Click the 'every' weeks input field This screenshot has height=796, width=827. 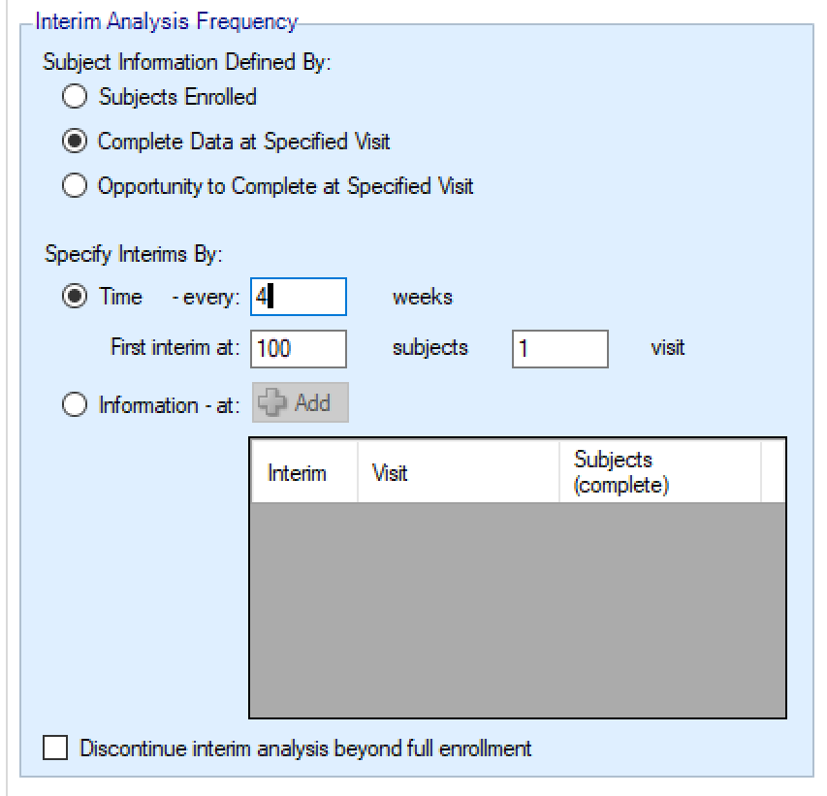[x=298, y=297]
